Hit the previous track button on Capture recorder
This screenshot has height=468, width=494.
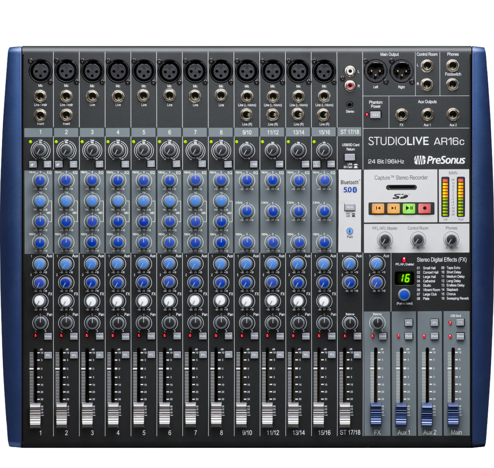(x=378, y=208)
